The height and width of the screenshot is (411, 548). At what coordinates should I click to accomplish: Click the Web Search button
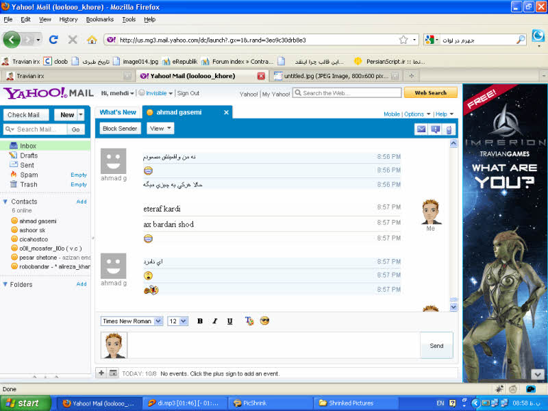(431, 92)
